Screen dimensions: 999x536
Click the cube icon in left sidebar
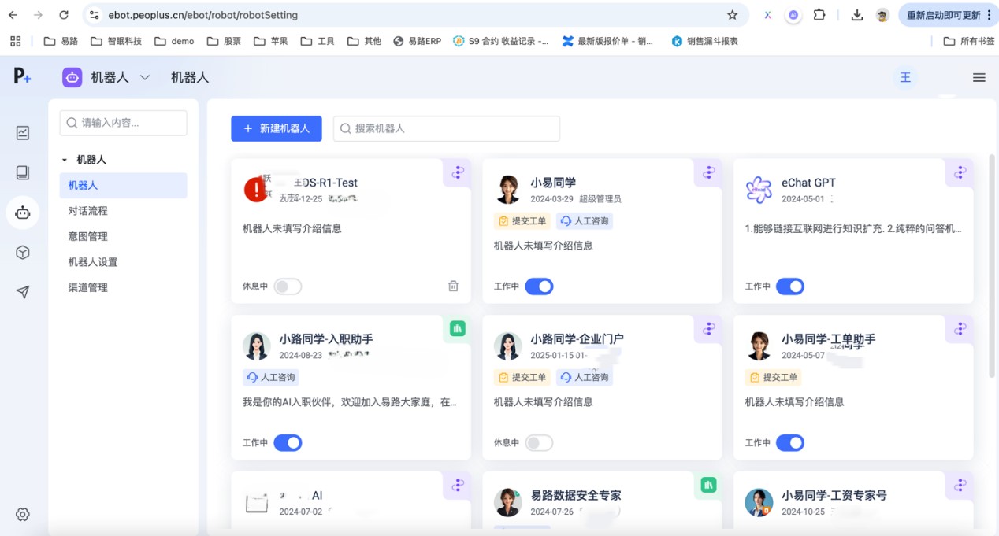click(23, 253)
